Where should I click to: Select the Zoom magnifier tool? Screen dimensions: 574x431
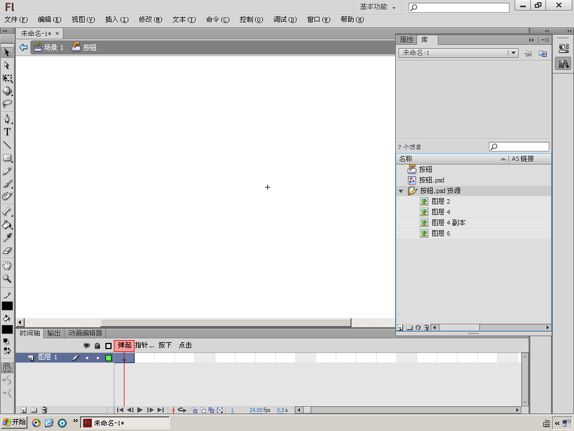point(7,278)
